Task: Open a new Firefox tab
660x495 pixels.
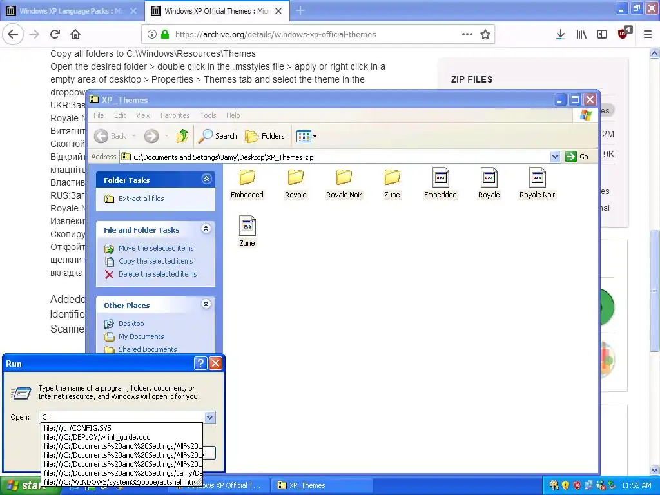Action: coord(300,10)
